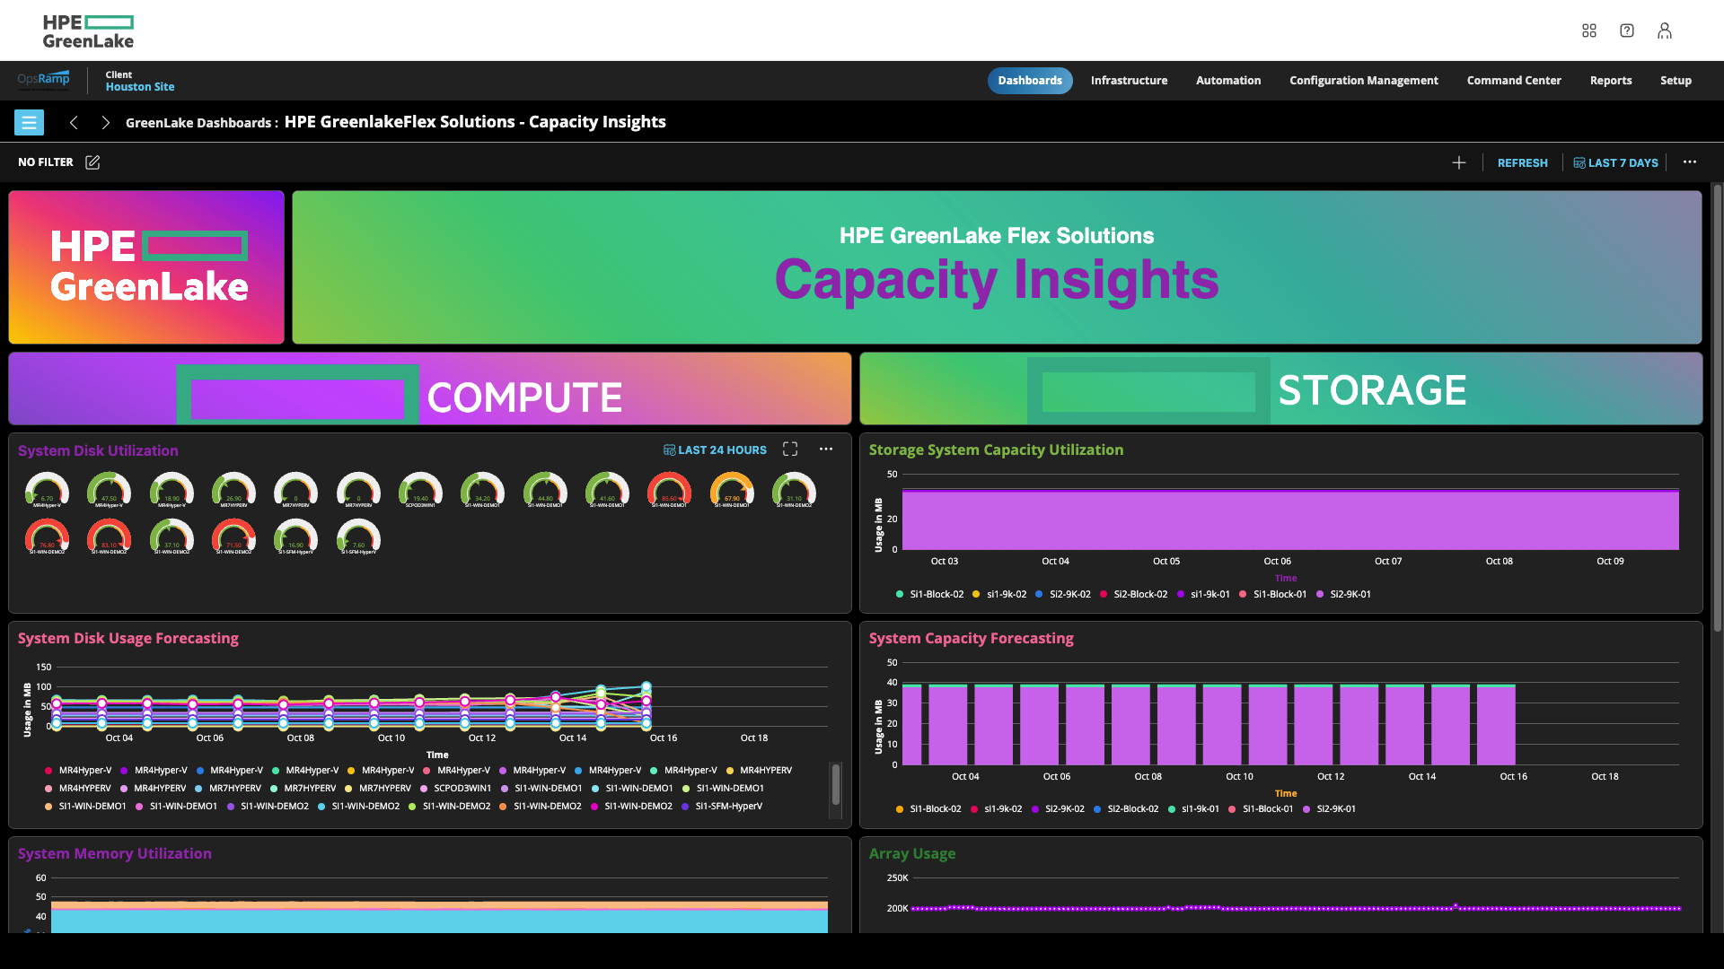Image resolution: width=1724 pixels, height=969 pixels.
Task: Go back with the left chevron arrow
Action: (x=74, y=122)
